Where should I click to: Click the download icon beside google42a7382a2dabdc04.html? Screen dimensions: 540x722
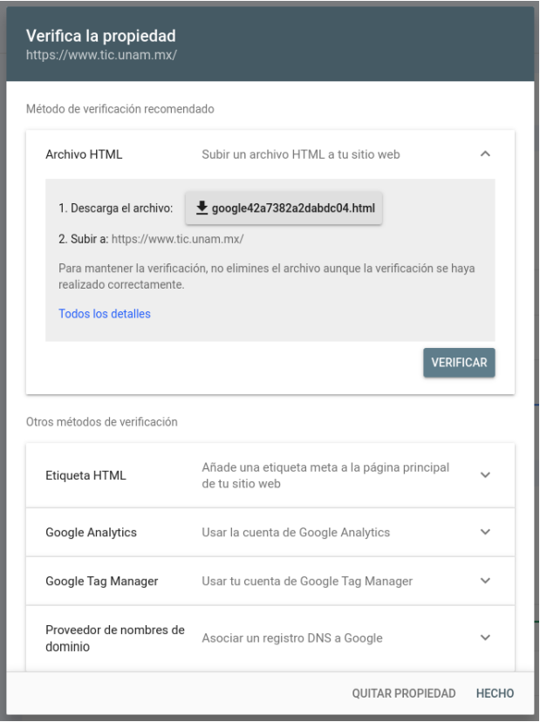[202, 208]
